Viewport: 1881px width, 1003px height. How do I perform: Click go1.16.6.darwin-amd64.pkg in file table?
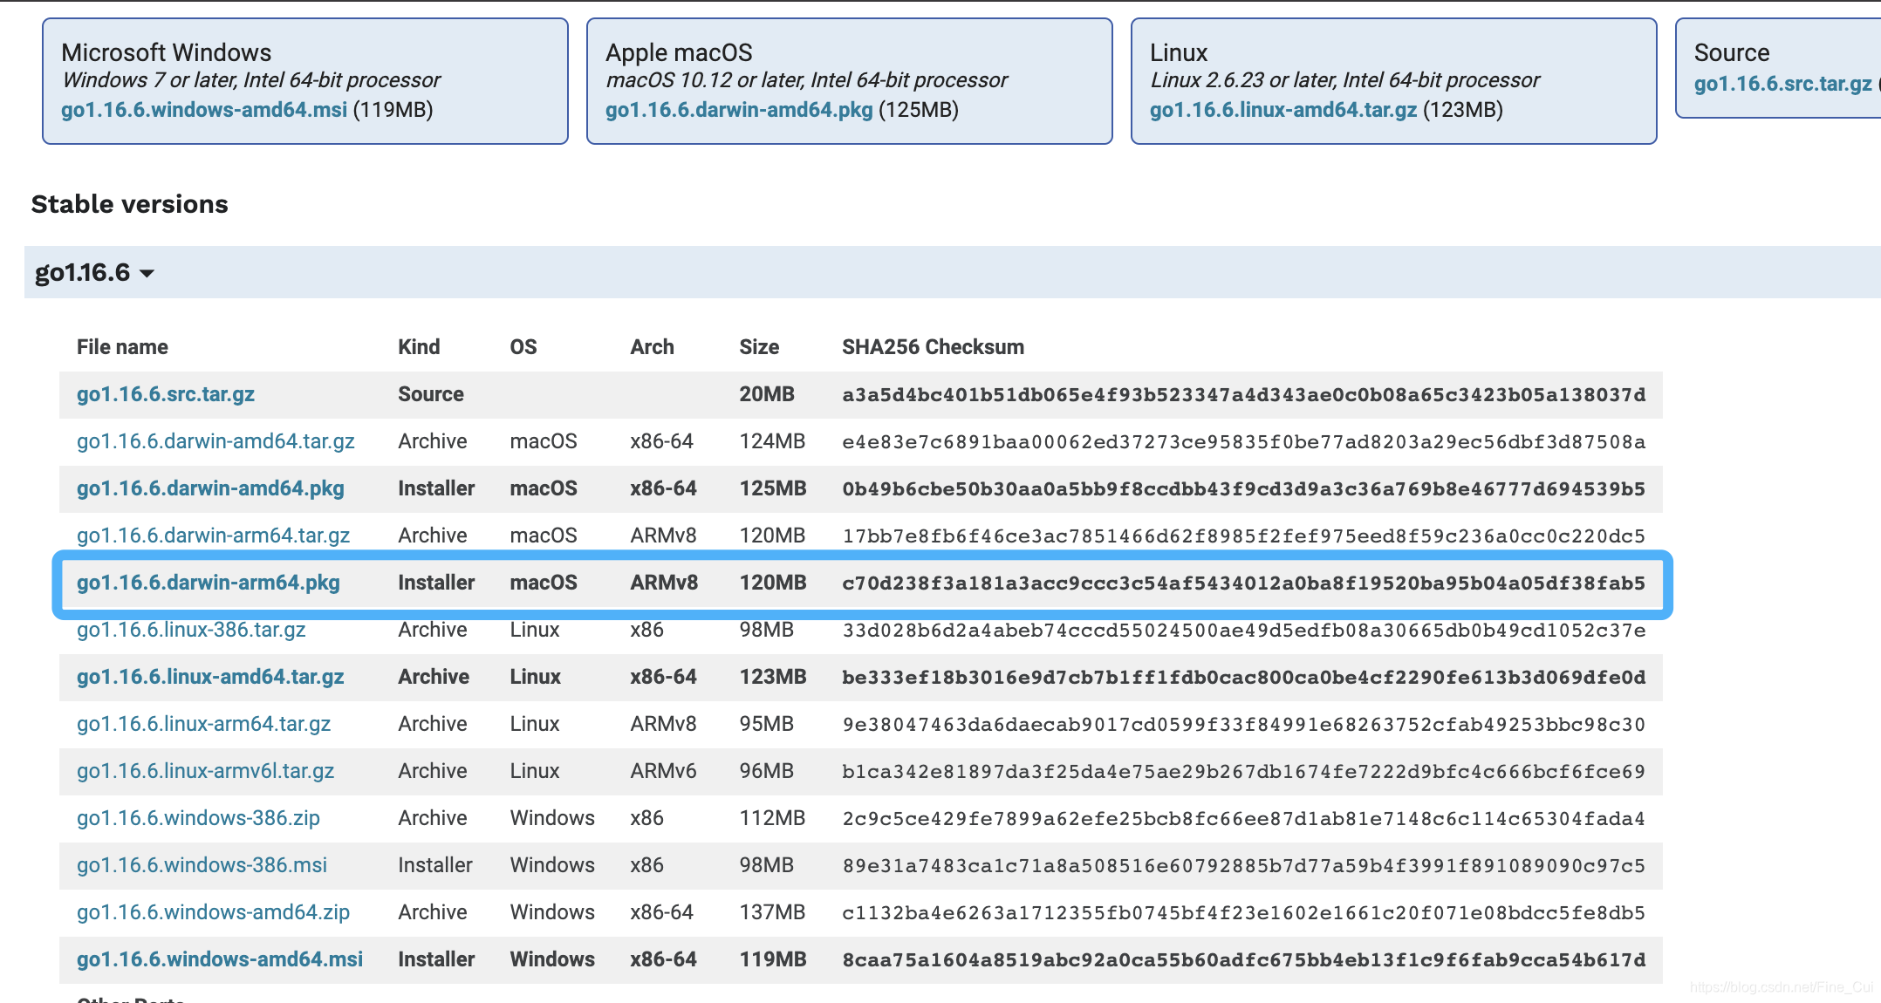[210, 488]
